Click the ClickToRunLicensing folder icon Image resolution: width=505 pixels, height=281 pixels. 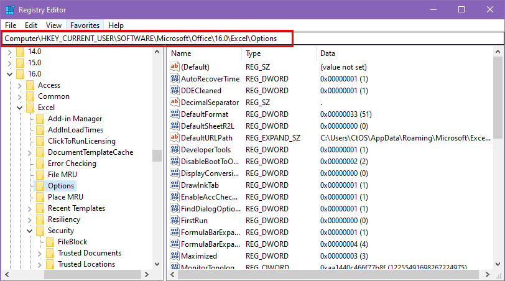[x=40, y=141]
